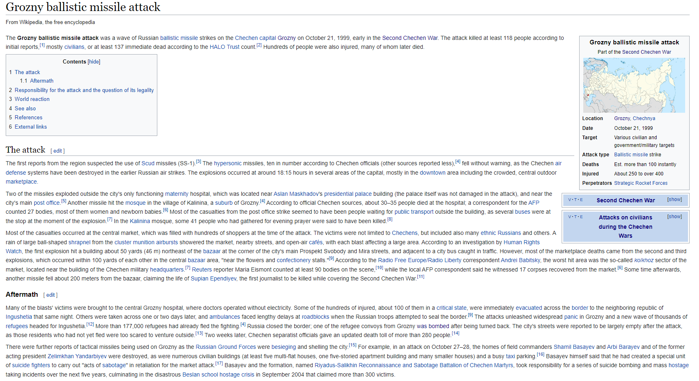Follow the Ballistic missile strike infobox link
The image size is (699, 381).
click(x=637, y=155)
